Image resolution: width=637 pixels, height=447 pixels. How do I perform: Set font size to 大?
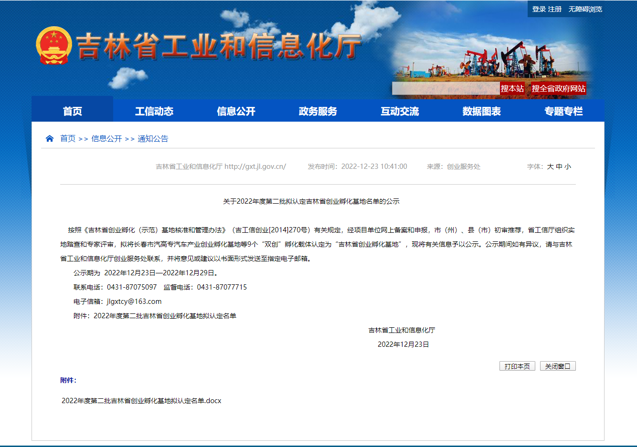click(x=550, y=166)
